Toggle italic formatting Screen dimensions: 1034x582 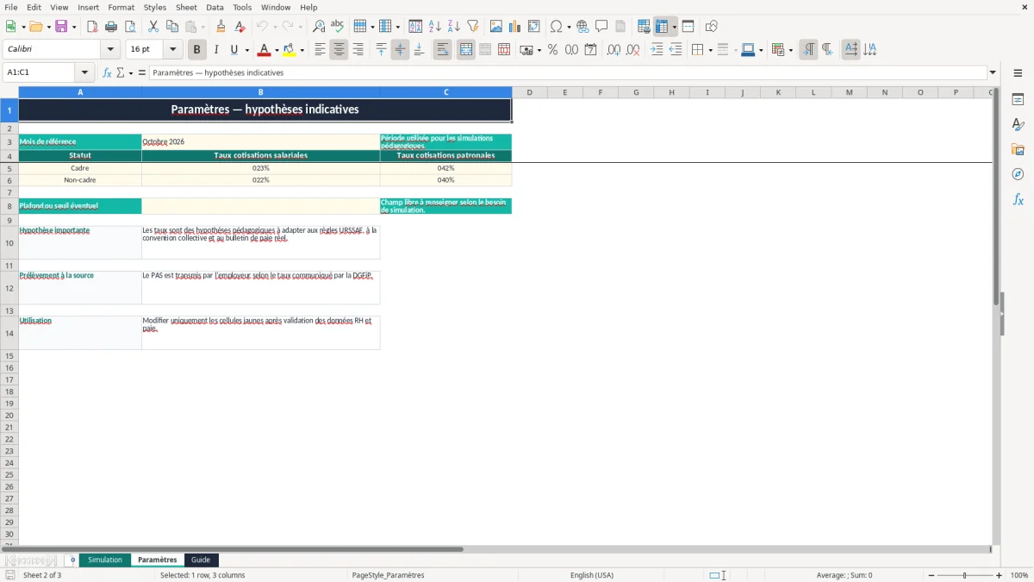point(216,50)
